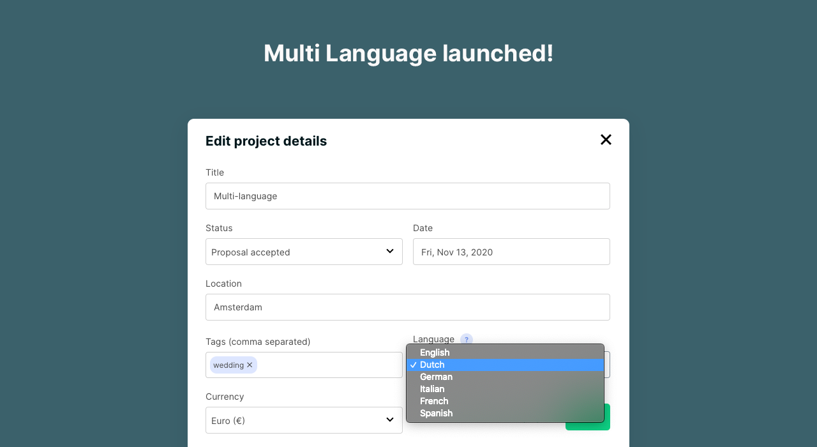Open the Currency dropdown
Screen dimensions: 817x447
tap(304, 420)
